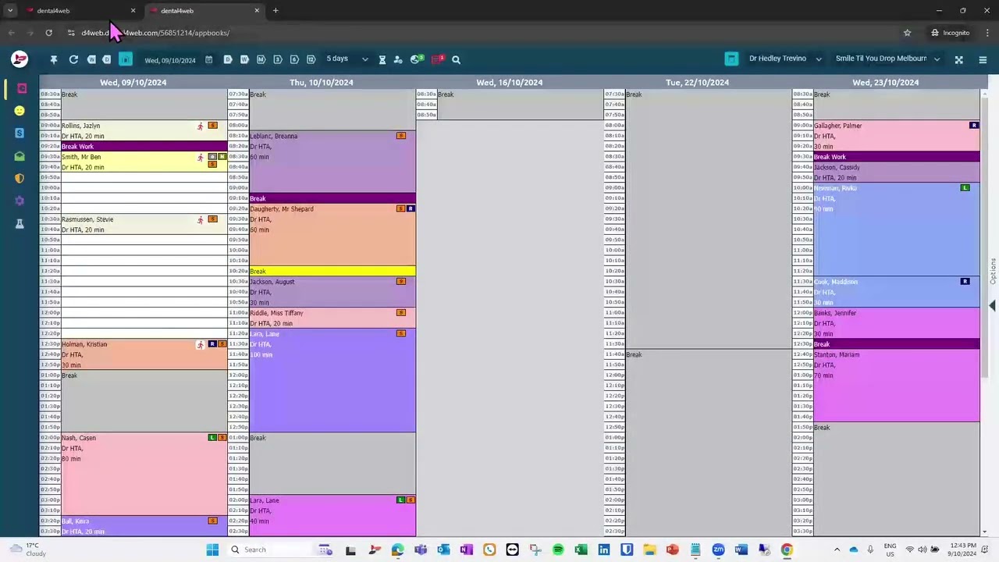Open the green envelope sidebar icon
999x562 pixels.
click(20, 156)
